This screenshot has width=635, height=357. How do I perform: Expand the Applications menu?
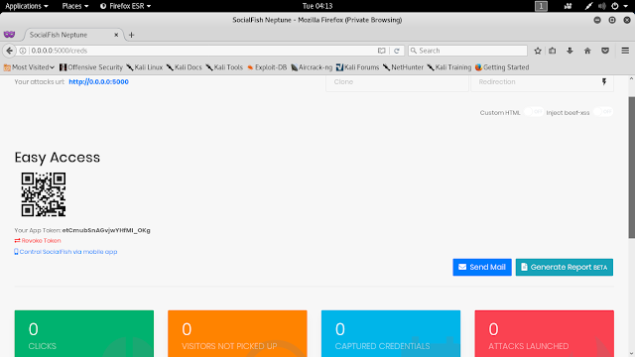pyautogui.click(x=27, y=6)
